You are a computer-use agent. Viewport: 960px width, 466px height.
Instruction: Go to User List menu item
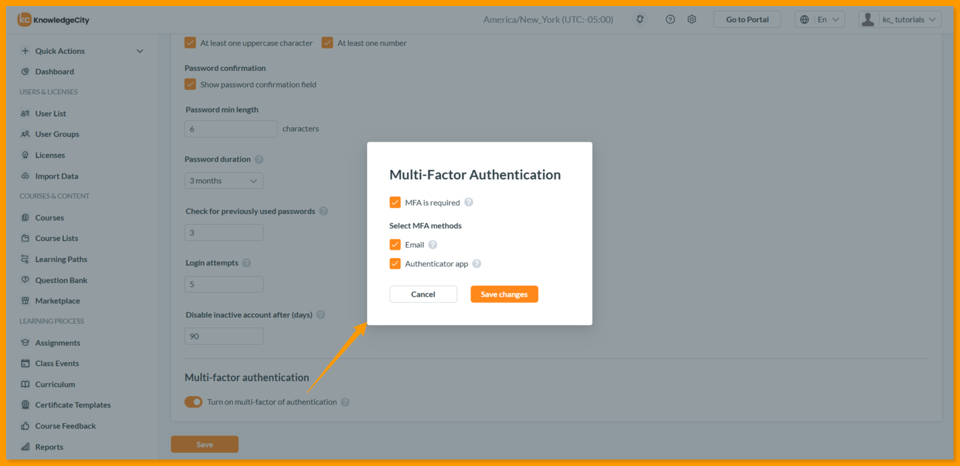(x=51, y=114)
